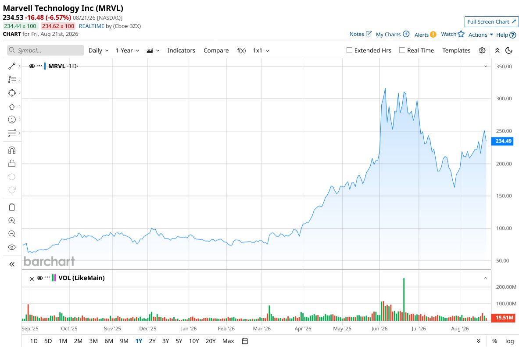Switch to dark mode moon icon
519x347 pixels.
(509, 50)
